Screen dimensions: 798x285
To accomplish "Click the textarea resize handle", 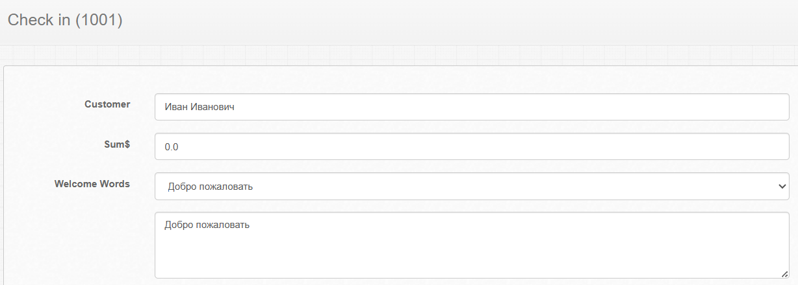I will [x=784, y=273].
